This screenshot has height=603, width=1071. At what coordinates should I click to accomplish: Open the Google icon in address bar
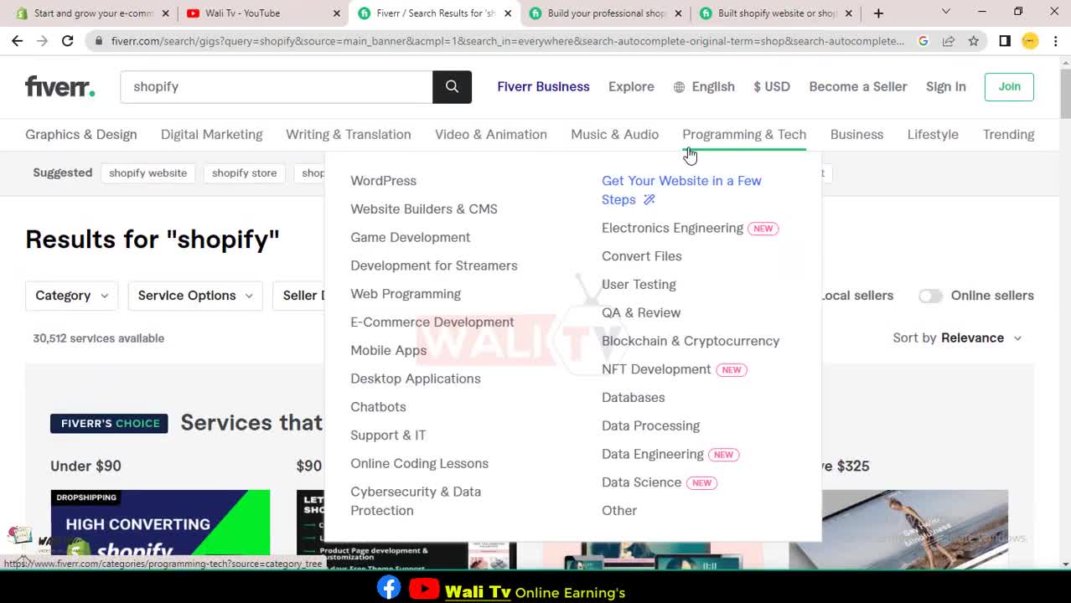[923, 40]
